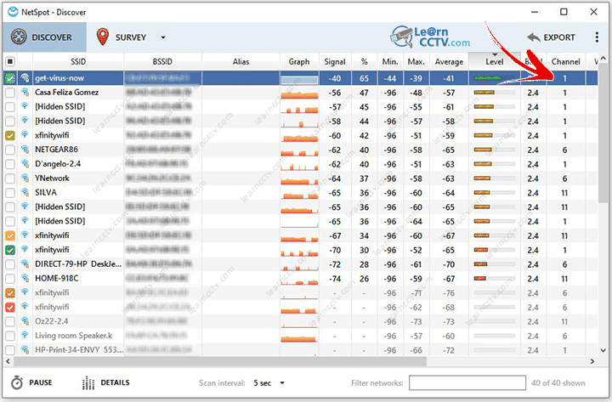This screenshot has width=612, height=402.
Task: Expand the Survey dropdown arrow
Action: [162, 37]
